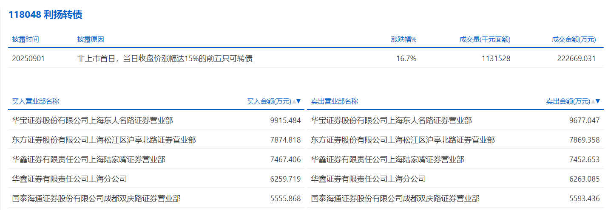Click 华宝证券上海东大名路 in the buy list
Image resolution: width=608 pixels, height=210 pixels.
pyautogui.click(x=93, y=120)
